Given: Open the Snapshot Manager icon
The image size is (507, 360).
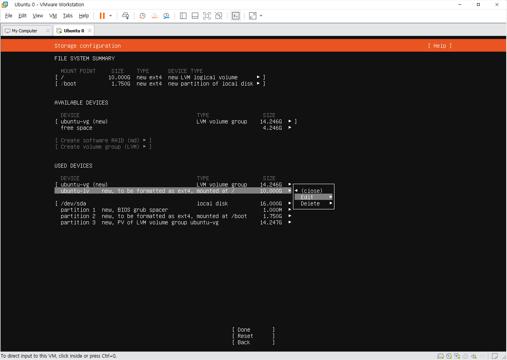Looking at the screenshot, I should (x=167, y=16).
